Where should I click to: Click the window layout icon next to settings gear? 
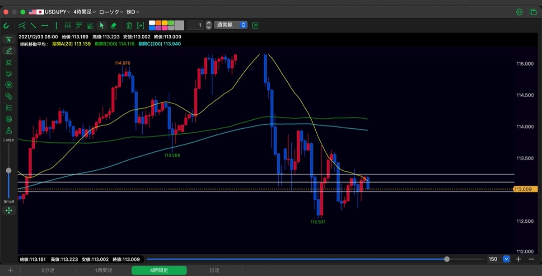point(533,12)
